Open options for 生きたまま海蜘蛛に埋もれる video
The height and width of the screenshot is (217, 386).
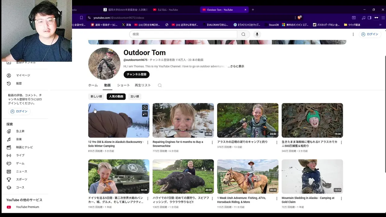(x=341, y=143)
